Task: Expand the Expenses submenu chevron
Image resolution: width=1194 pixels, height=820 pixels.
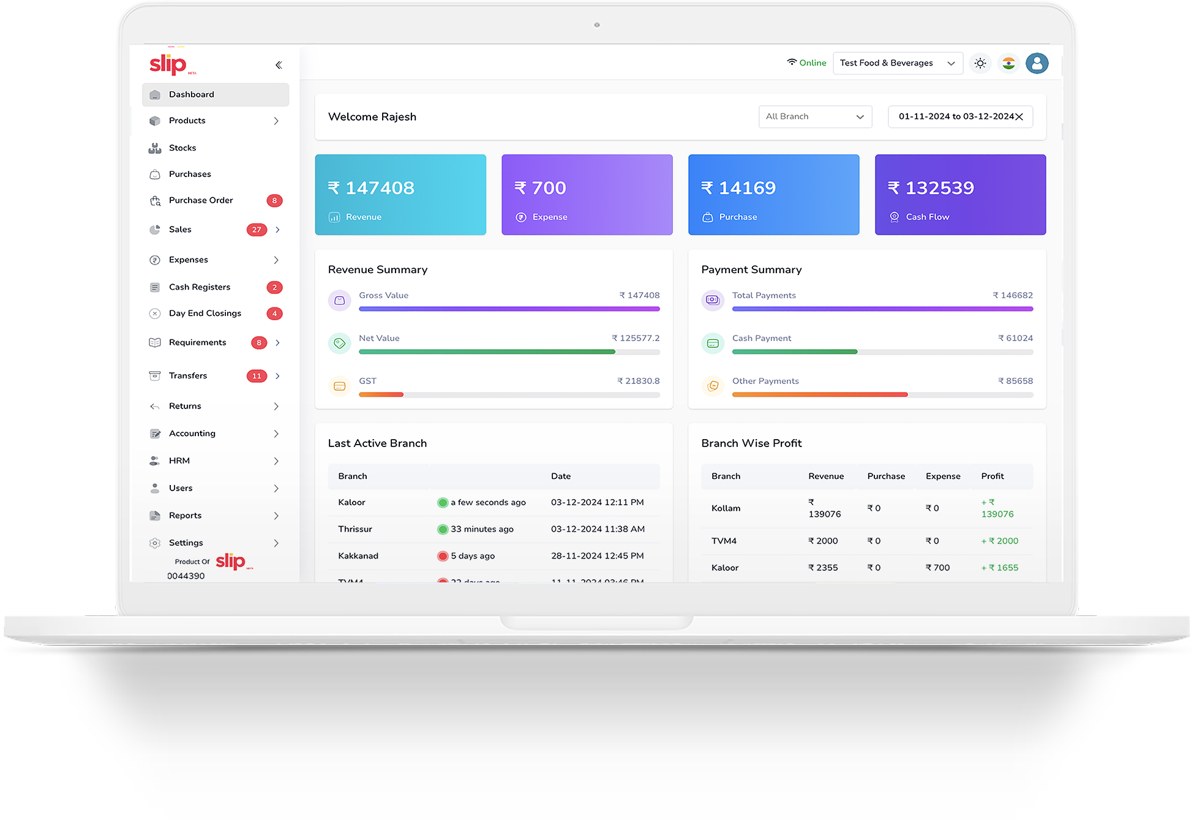Action: (x=276, y=260)
